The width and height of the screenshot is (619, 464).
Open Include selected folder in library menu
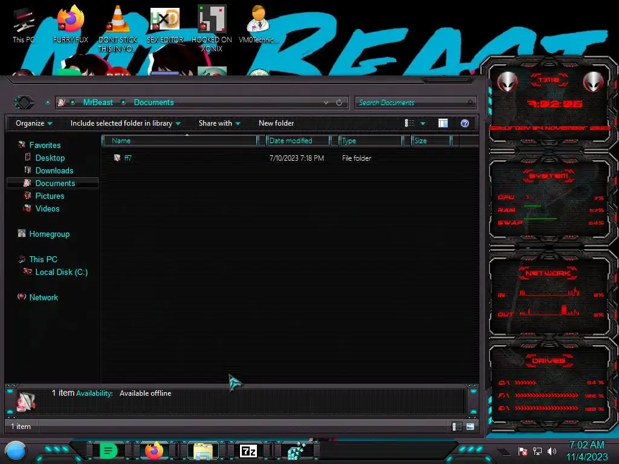pyautogui.click(x=125, y=123)
